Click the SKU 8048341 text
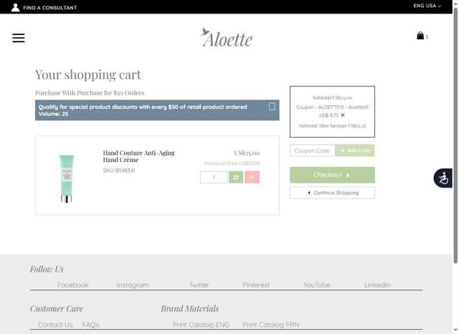The image size is (459, 334). (x=119, y=171)
